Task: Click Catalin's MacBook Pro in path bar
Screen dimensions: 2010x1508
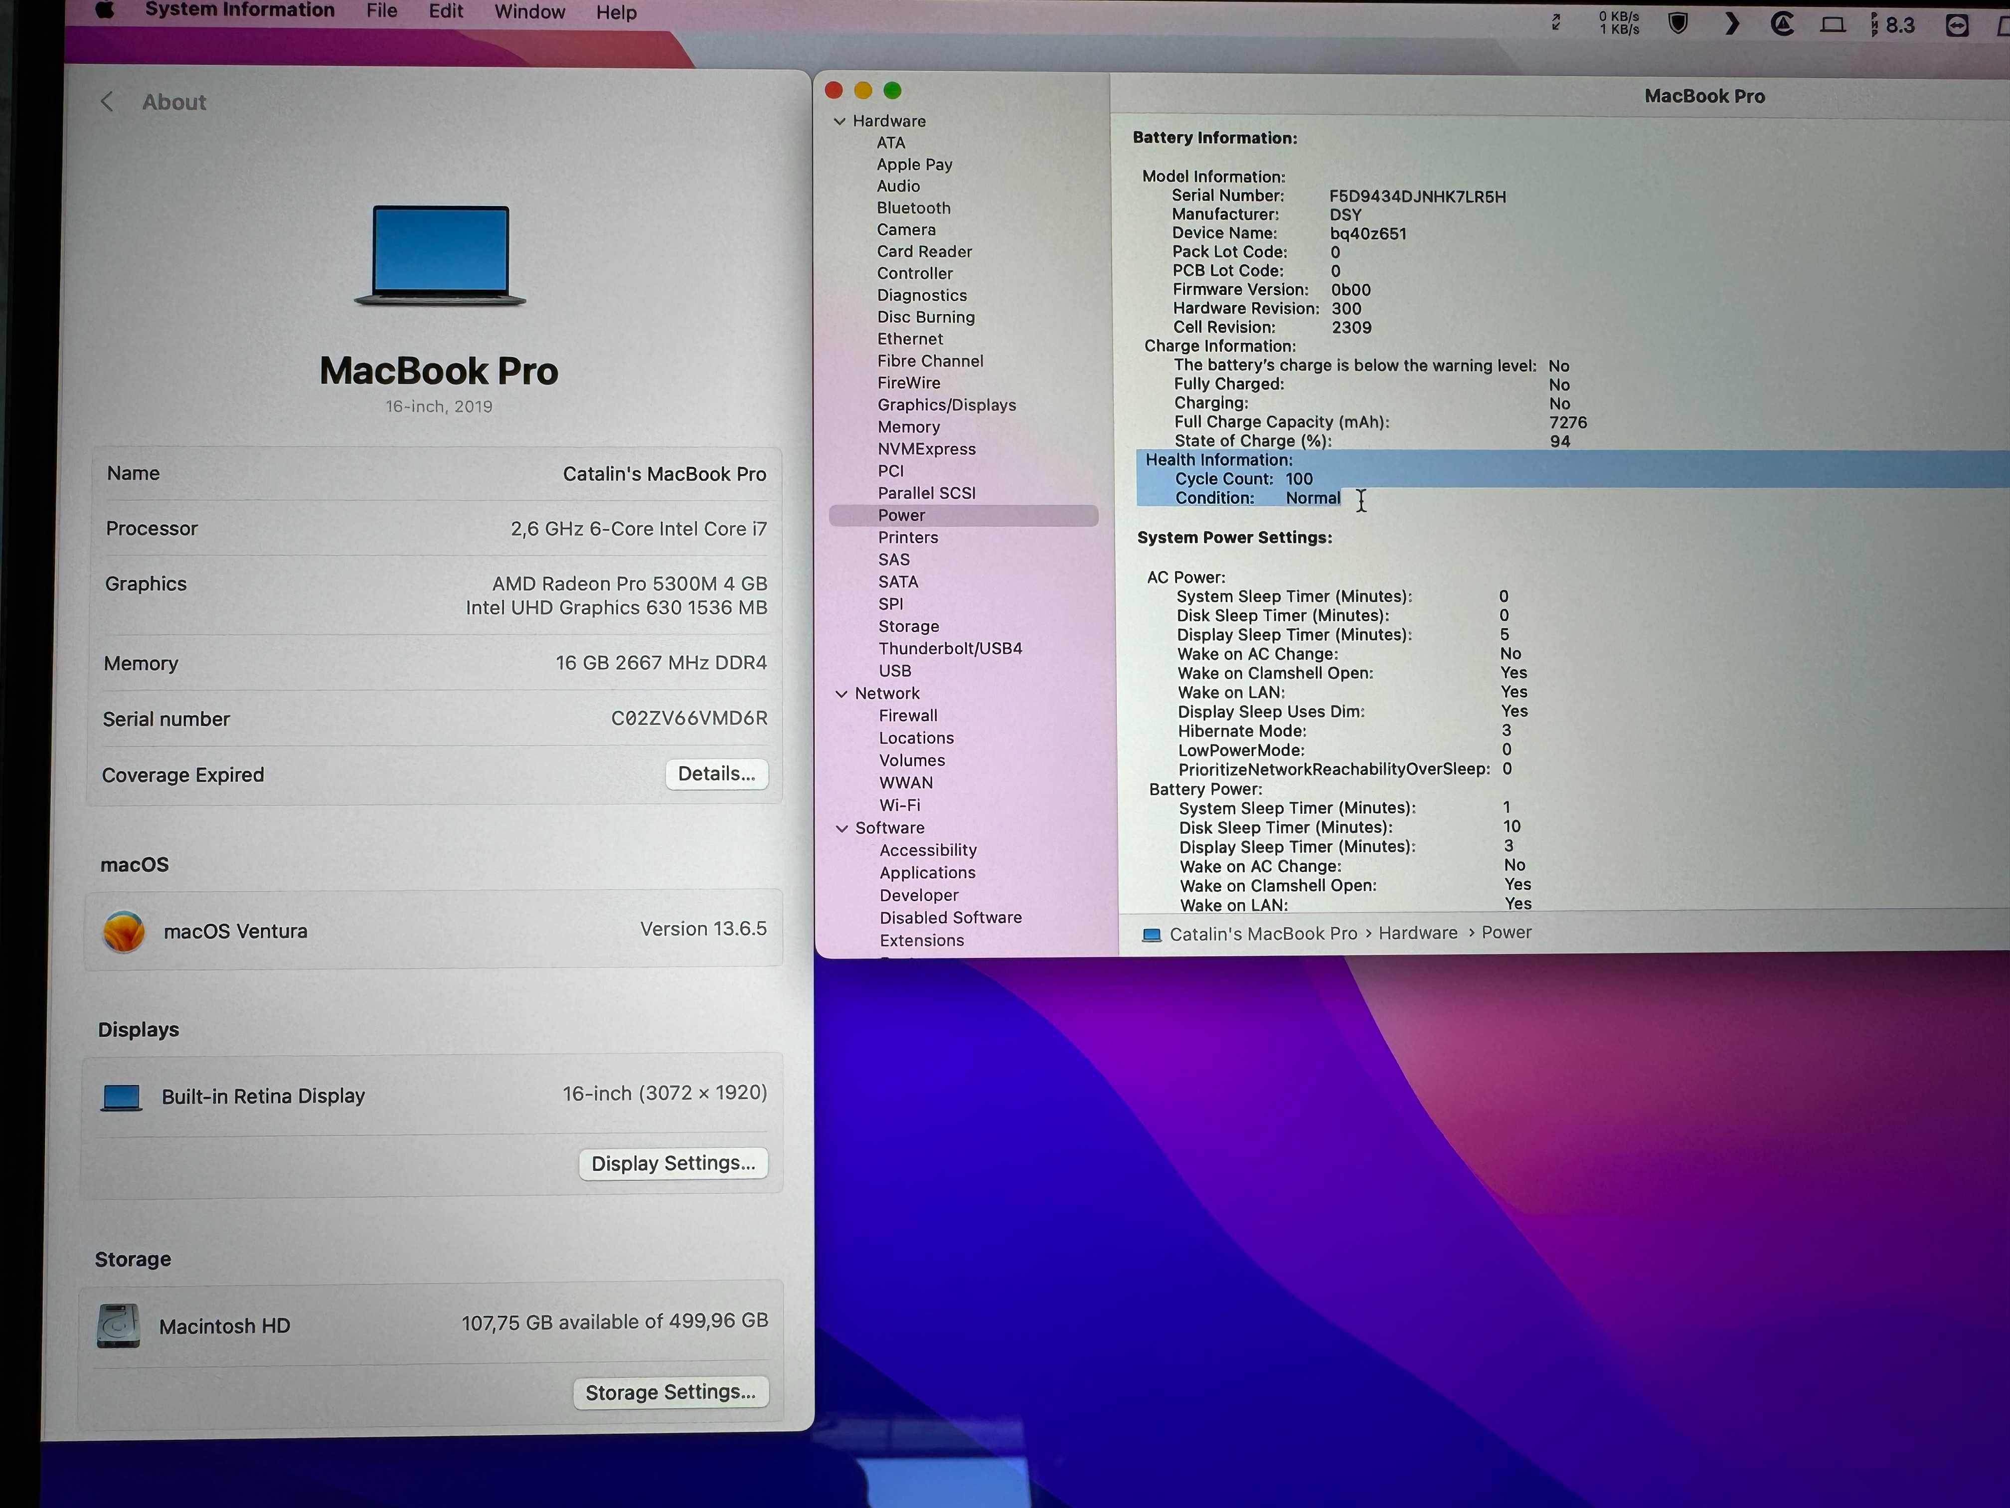Action: (x=1263, y=935)
